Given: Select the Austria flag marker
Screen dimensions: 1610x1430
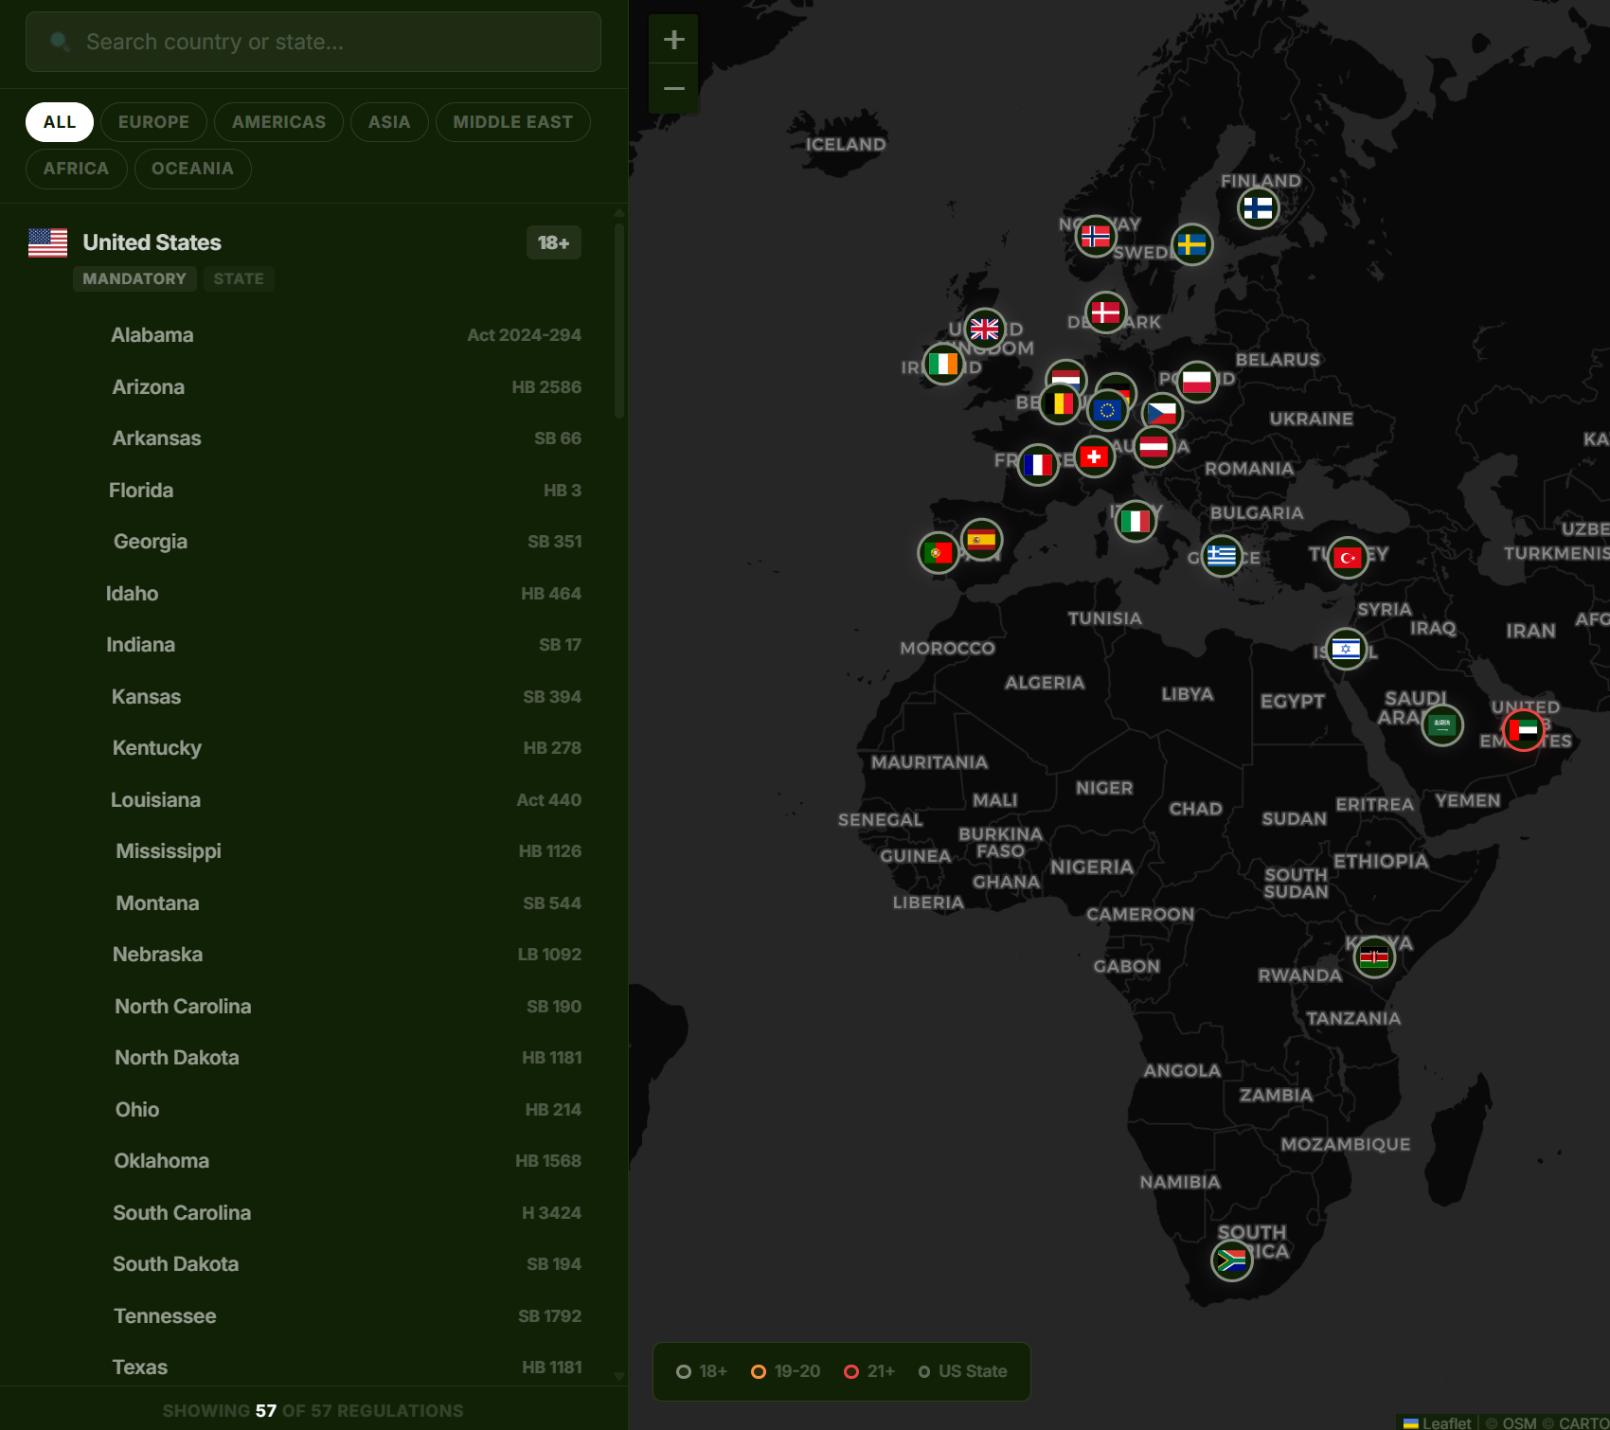Looking at the screenshot, I should click(x=1154, y=446).
